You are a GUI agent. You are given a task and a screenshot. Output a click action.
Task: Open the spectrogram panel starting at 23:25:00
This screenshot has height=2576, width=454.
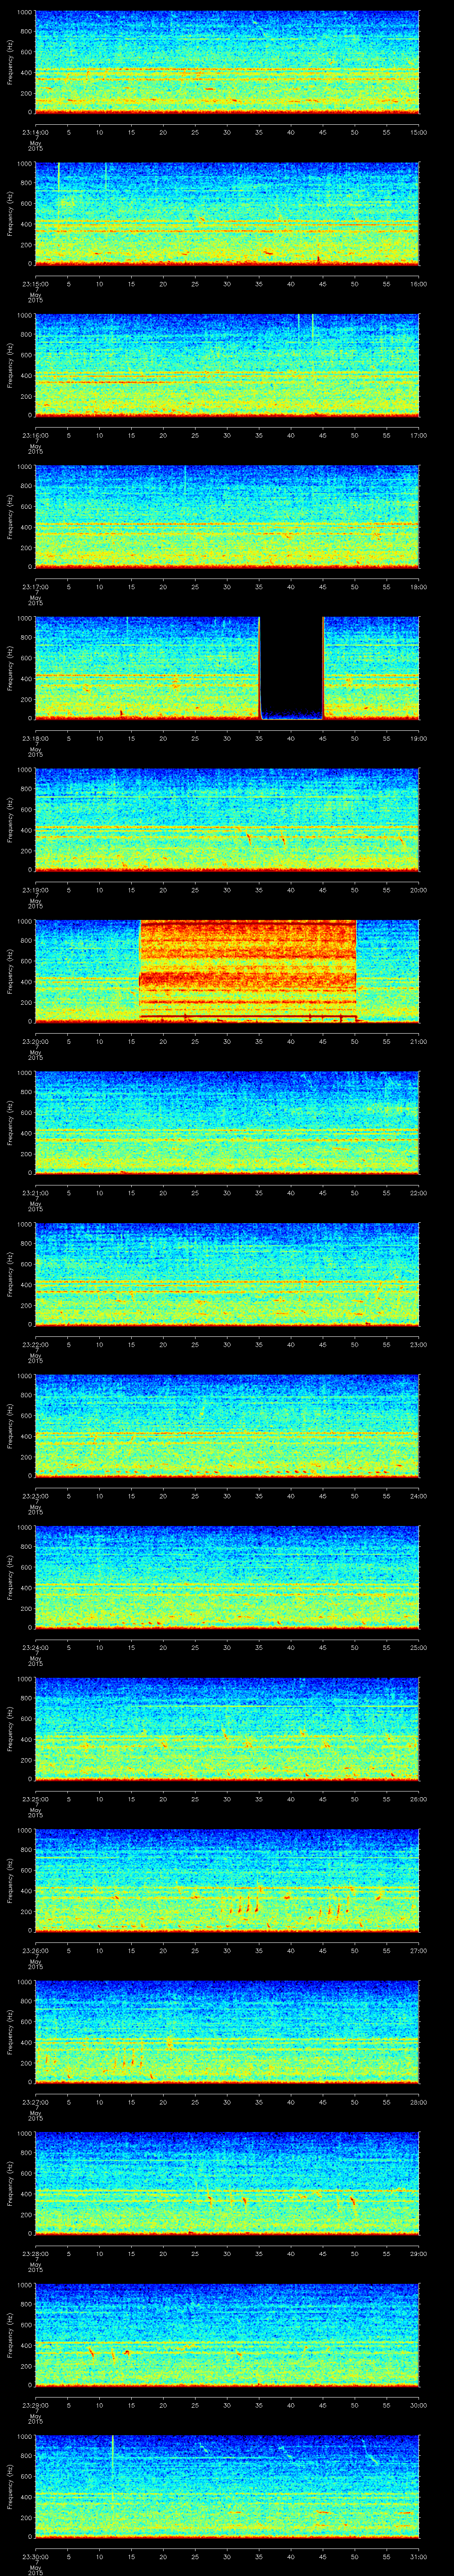coord(227,1729)
